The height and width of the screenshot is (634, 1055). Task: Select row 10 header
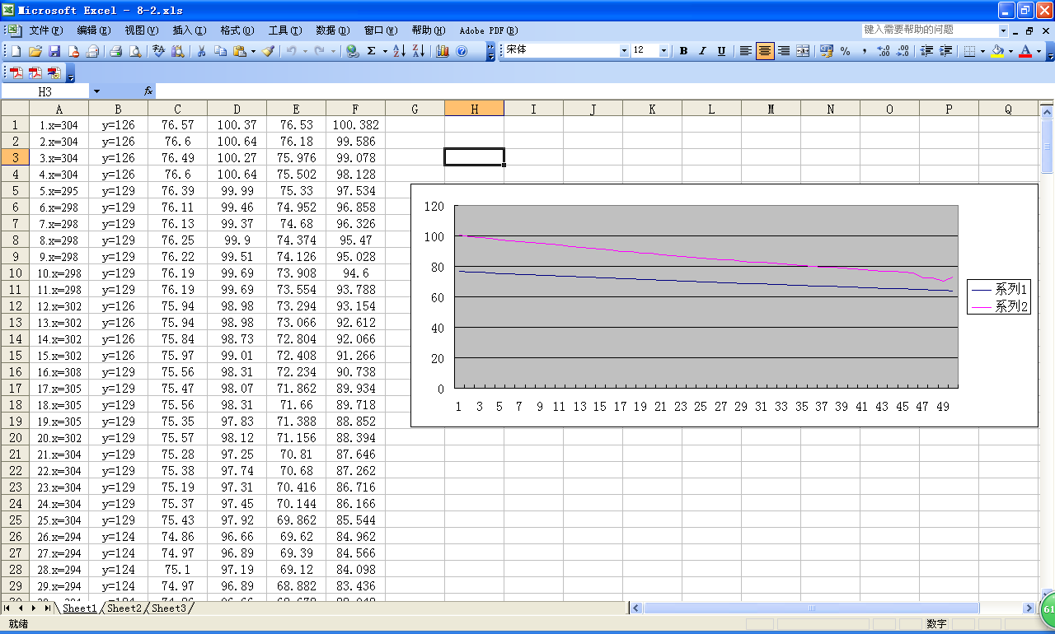pos(15,273)
